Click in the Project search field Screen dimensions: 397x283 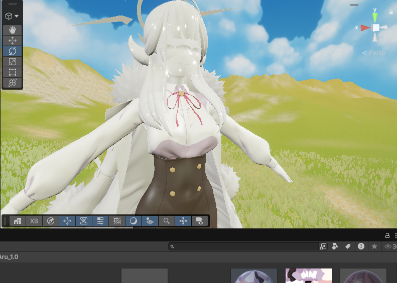click(243, 246)
